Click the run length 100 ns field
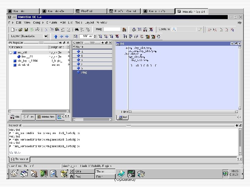Screen dimensions: 250x187 tap(86, 36)
